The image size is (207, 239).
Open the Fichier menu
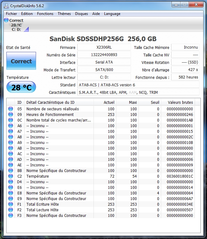[x=11, y=14]
